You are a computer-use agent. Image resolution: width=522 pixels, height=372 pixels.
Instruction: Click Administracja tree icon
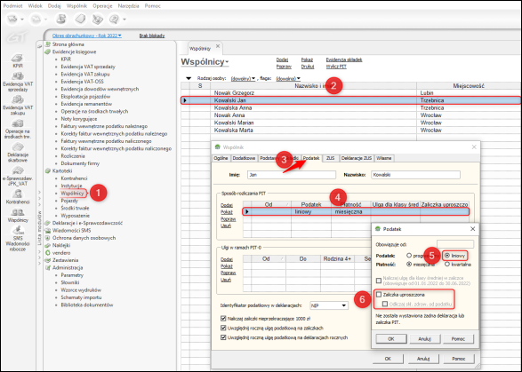coord(48,267)
